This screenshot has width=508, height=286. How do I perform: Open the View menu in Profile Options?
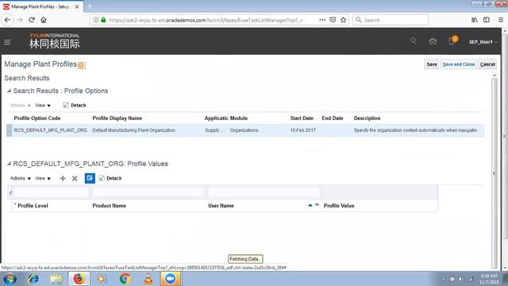tap(43, 106)
